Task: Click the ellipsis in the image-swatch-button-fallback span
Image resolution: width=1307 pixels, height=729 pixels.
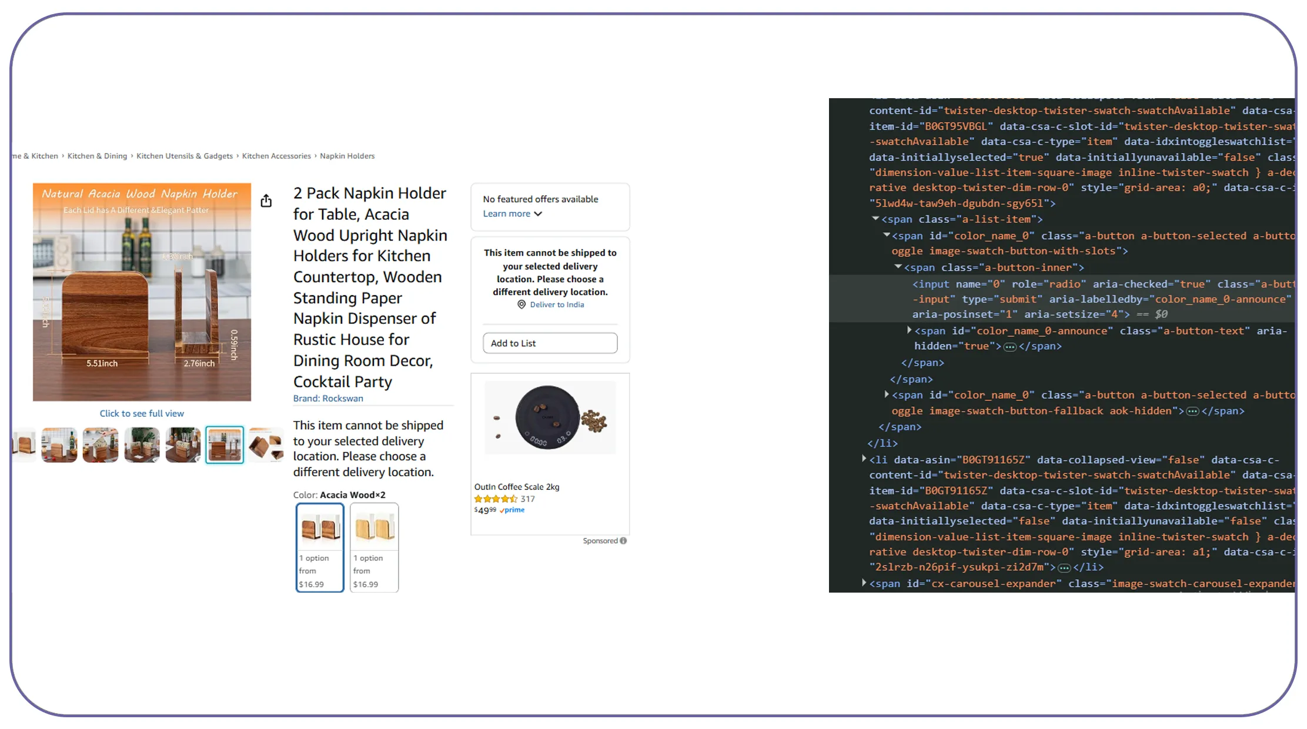Action: 1192,412
